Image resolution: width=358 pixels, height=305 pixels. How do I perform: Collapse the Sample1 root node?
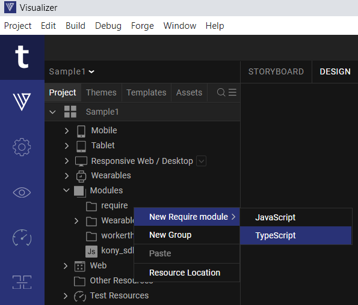[x=52, y=112]
